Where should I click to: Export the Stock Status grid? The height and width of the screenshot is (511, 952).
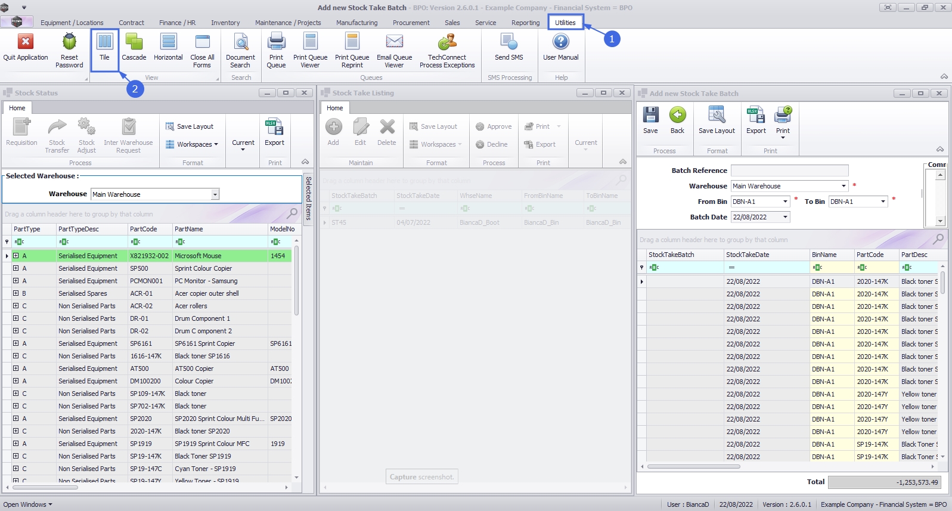(274, 132)
